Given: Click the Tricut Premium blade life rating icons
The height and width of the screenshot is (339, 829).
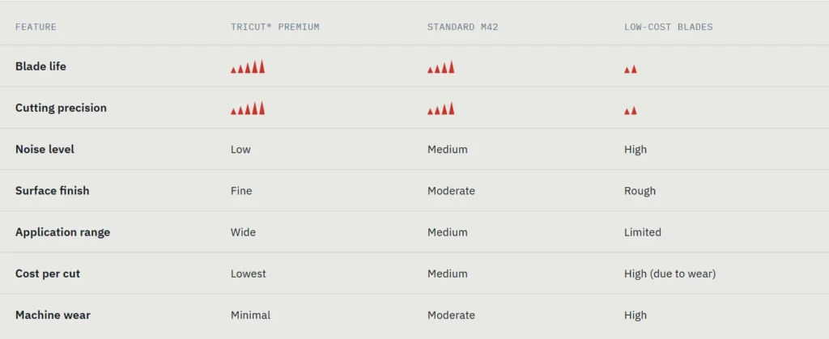Looking at the screenshot, I should point(248,66).
